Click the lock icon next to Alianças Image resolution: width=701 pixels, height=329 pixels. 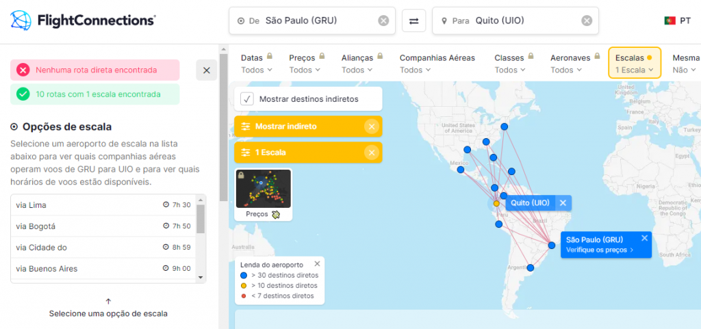380,57
